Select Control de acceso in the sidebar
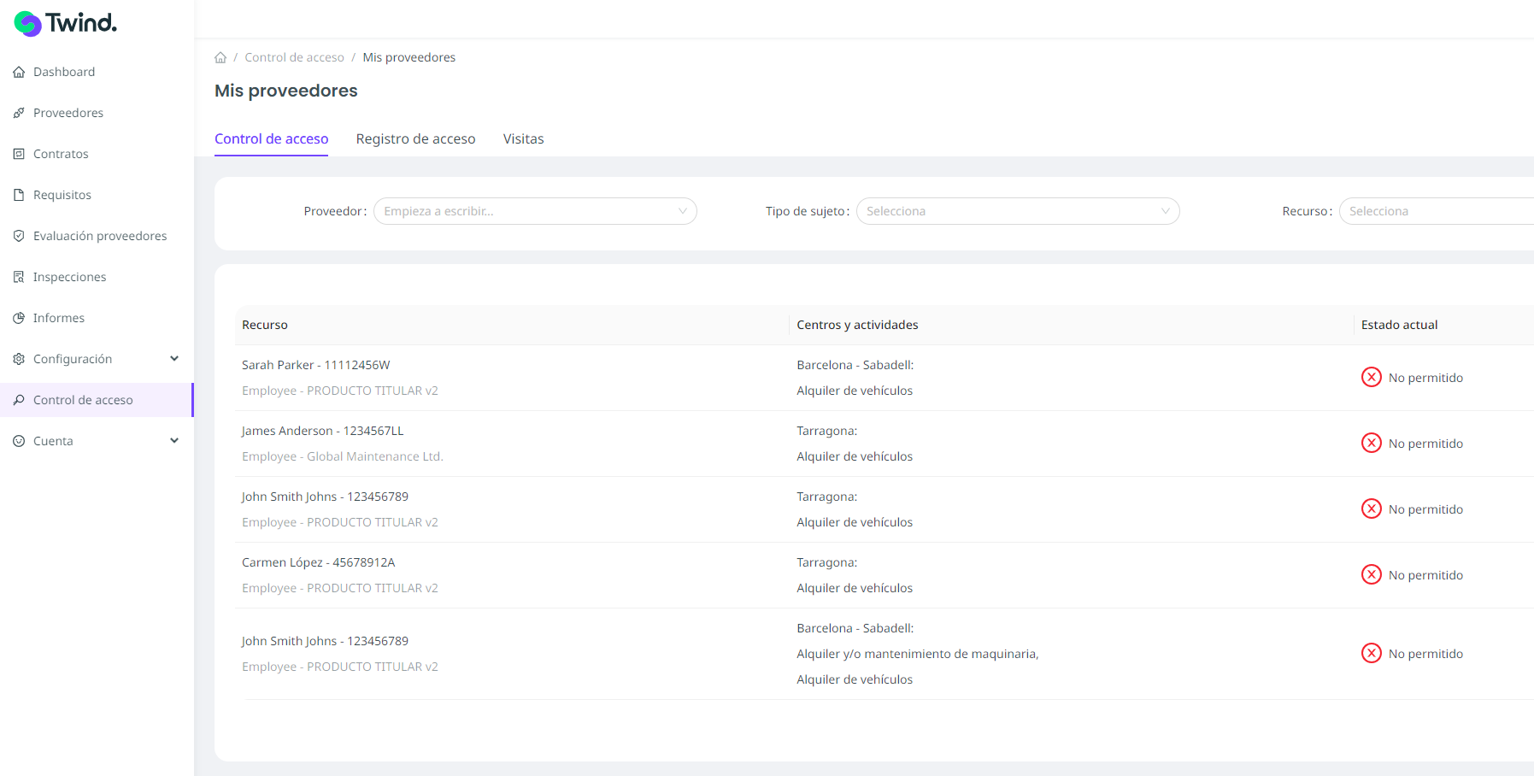 pyautogui.click(x=83, y=399)
